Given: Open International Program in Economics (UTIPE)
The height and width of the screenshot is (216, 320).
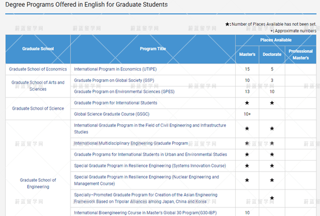Looking at the screenshot, I should tap(116, 69).
